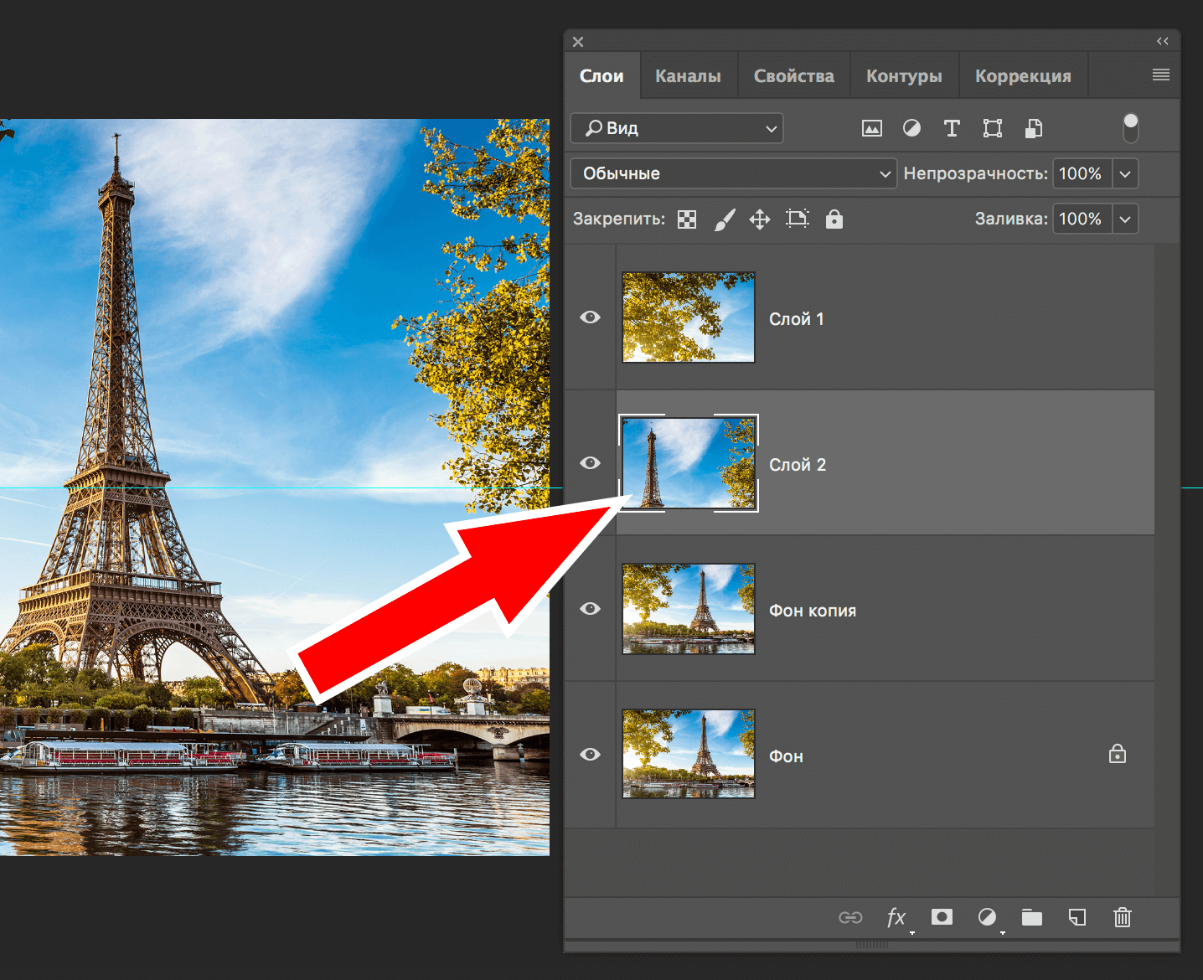This screenshot has height=980, width=1203.
Task: Open the Свойства tab
Action: coord(793,76)
